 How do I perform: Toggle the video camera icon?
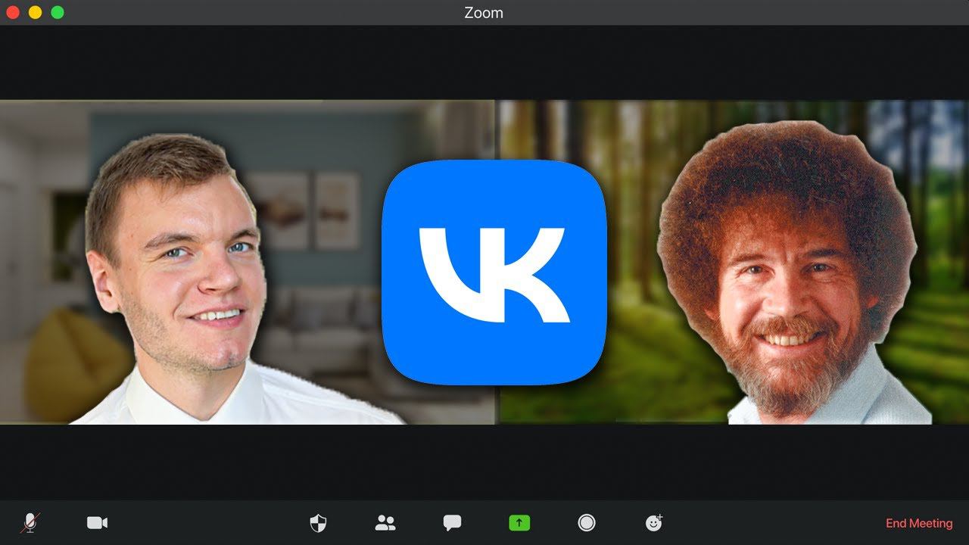[97, 523]
